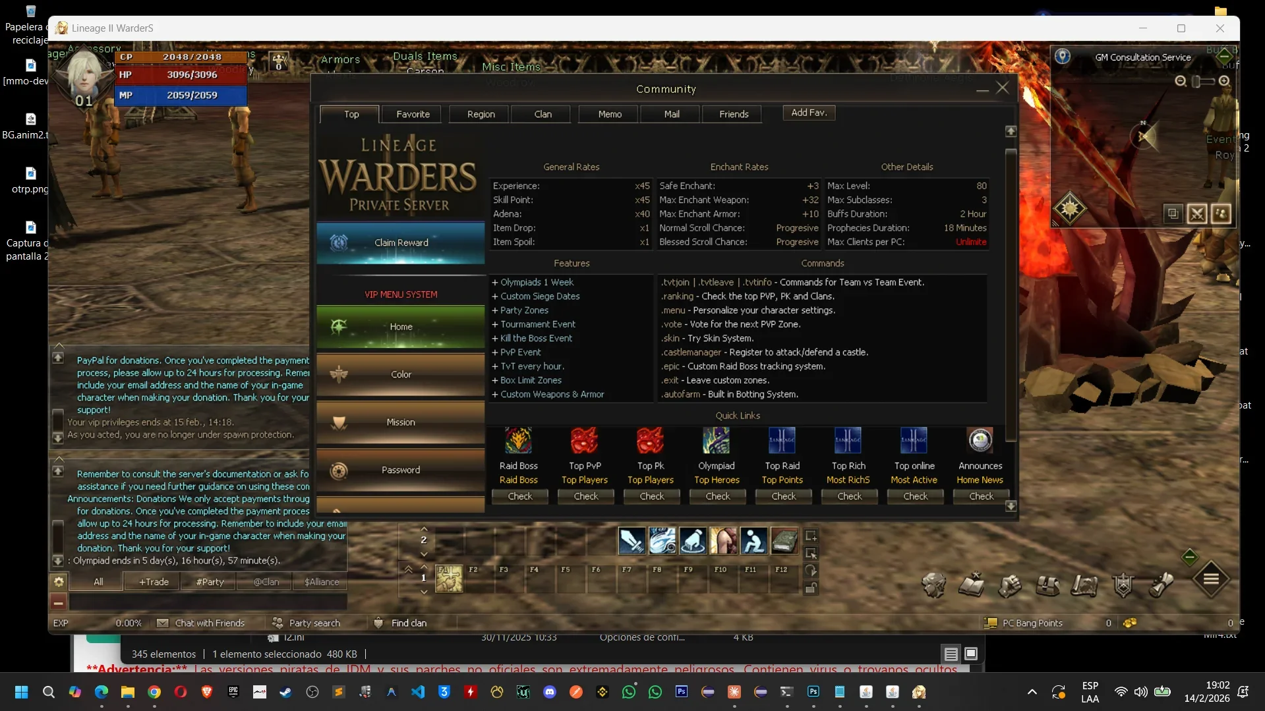Use the sit/stand action shortcut

(x=753, y=540)
